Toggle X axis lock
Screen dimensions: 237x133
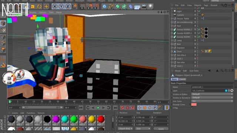55,7
